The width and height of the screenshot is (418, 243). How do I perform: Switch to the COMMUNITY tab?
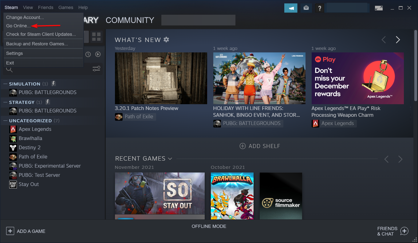pos(130,20)
